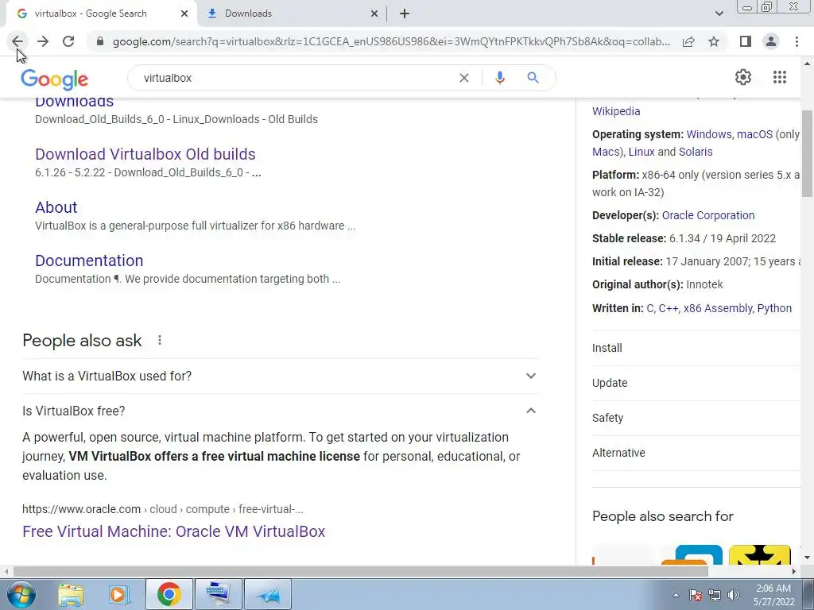Share this page via address bar icon

(x=688, y=41)
